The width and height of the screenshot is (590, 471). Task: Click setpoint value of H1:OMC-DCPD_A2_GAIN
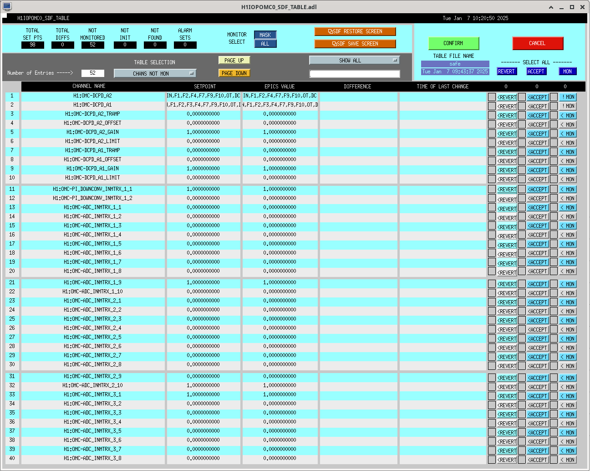(203, 132)
